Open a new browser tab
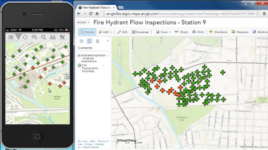Image resolution: width=268 pixels, height=150 pixels. [121, 7]
